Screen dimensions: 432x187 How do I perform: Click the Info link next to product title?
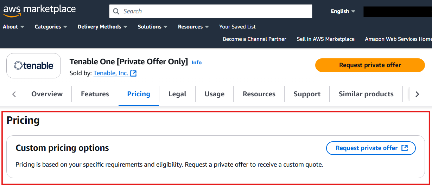197,63
